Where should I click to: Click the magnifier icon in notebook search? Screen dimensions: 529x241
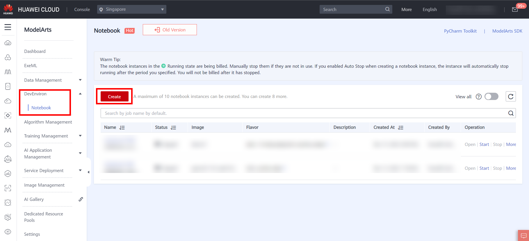click(x=511, y=113)
